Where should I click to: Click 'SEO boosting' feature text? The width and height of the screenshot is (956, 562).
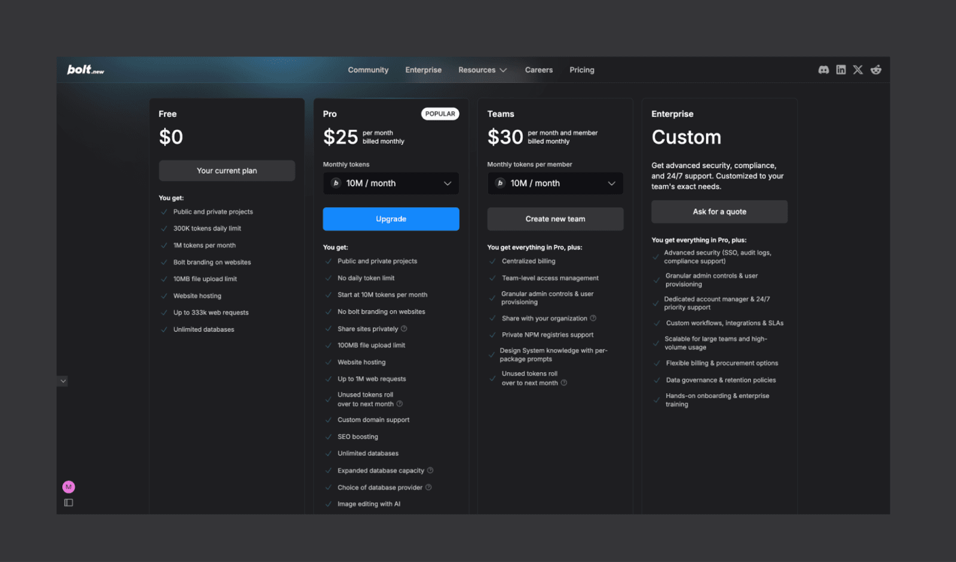(x=358, y=437)
